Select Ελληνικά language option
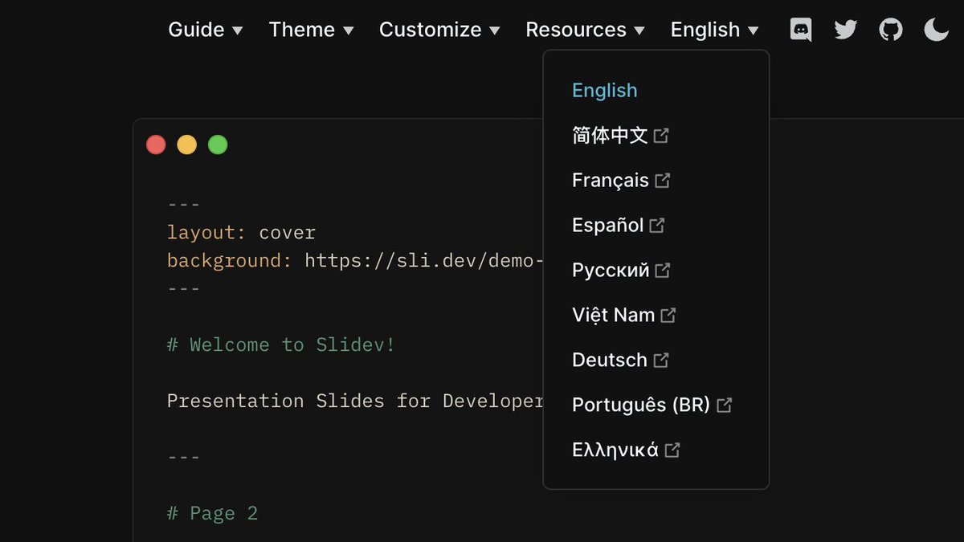964x542 pixels. [x=627, y=450]
